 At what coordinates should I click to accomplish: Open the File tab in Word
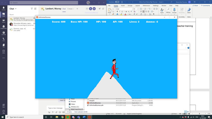(109, 6)
